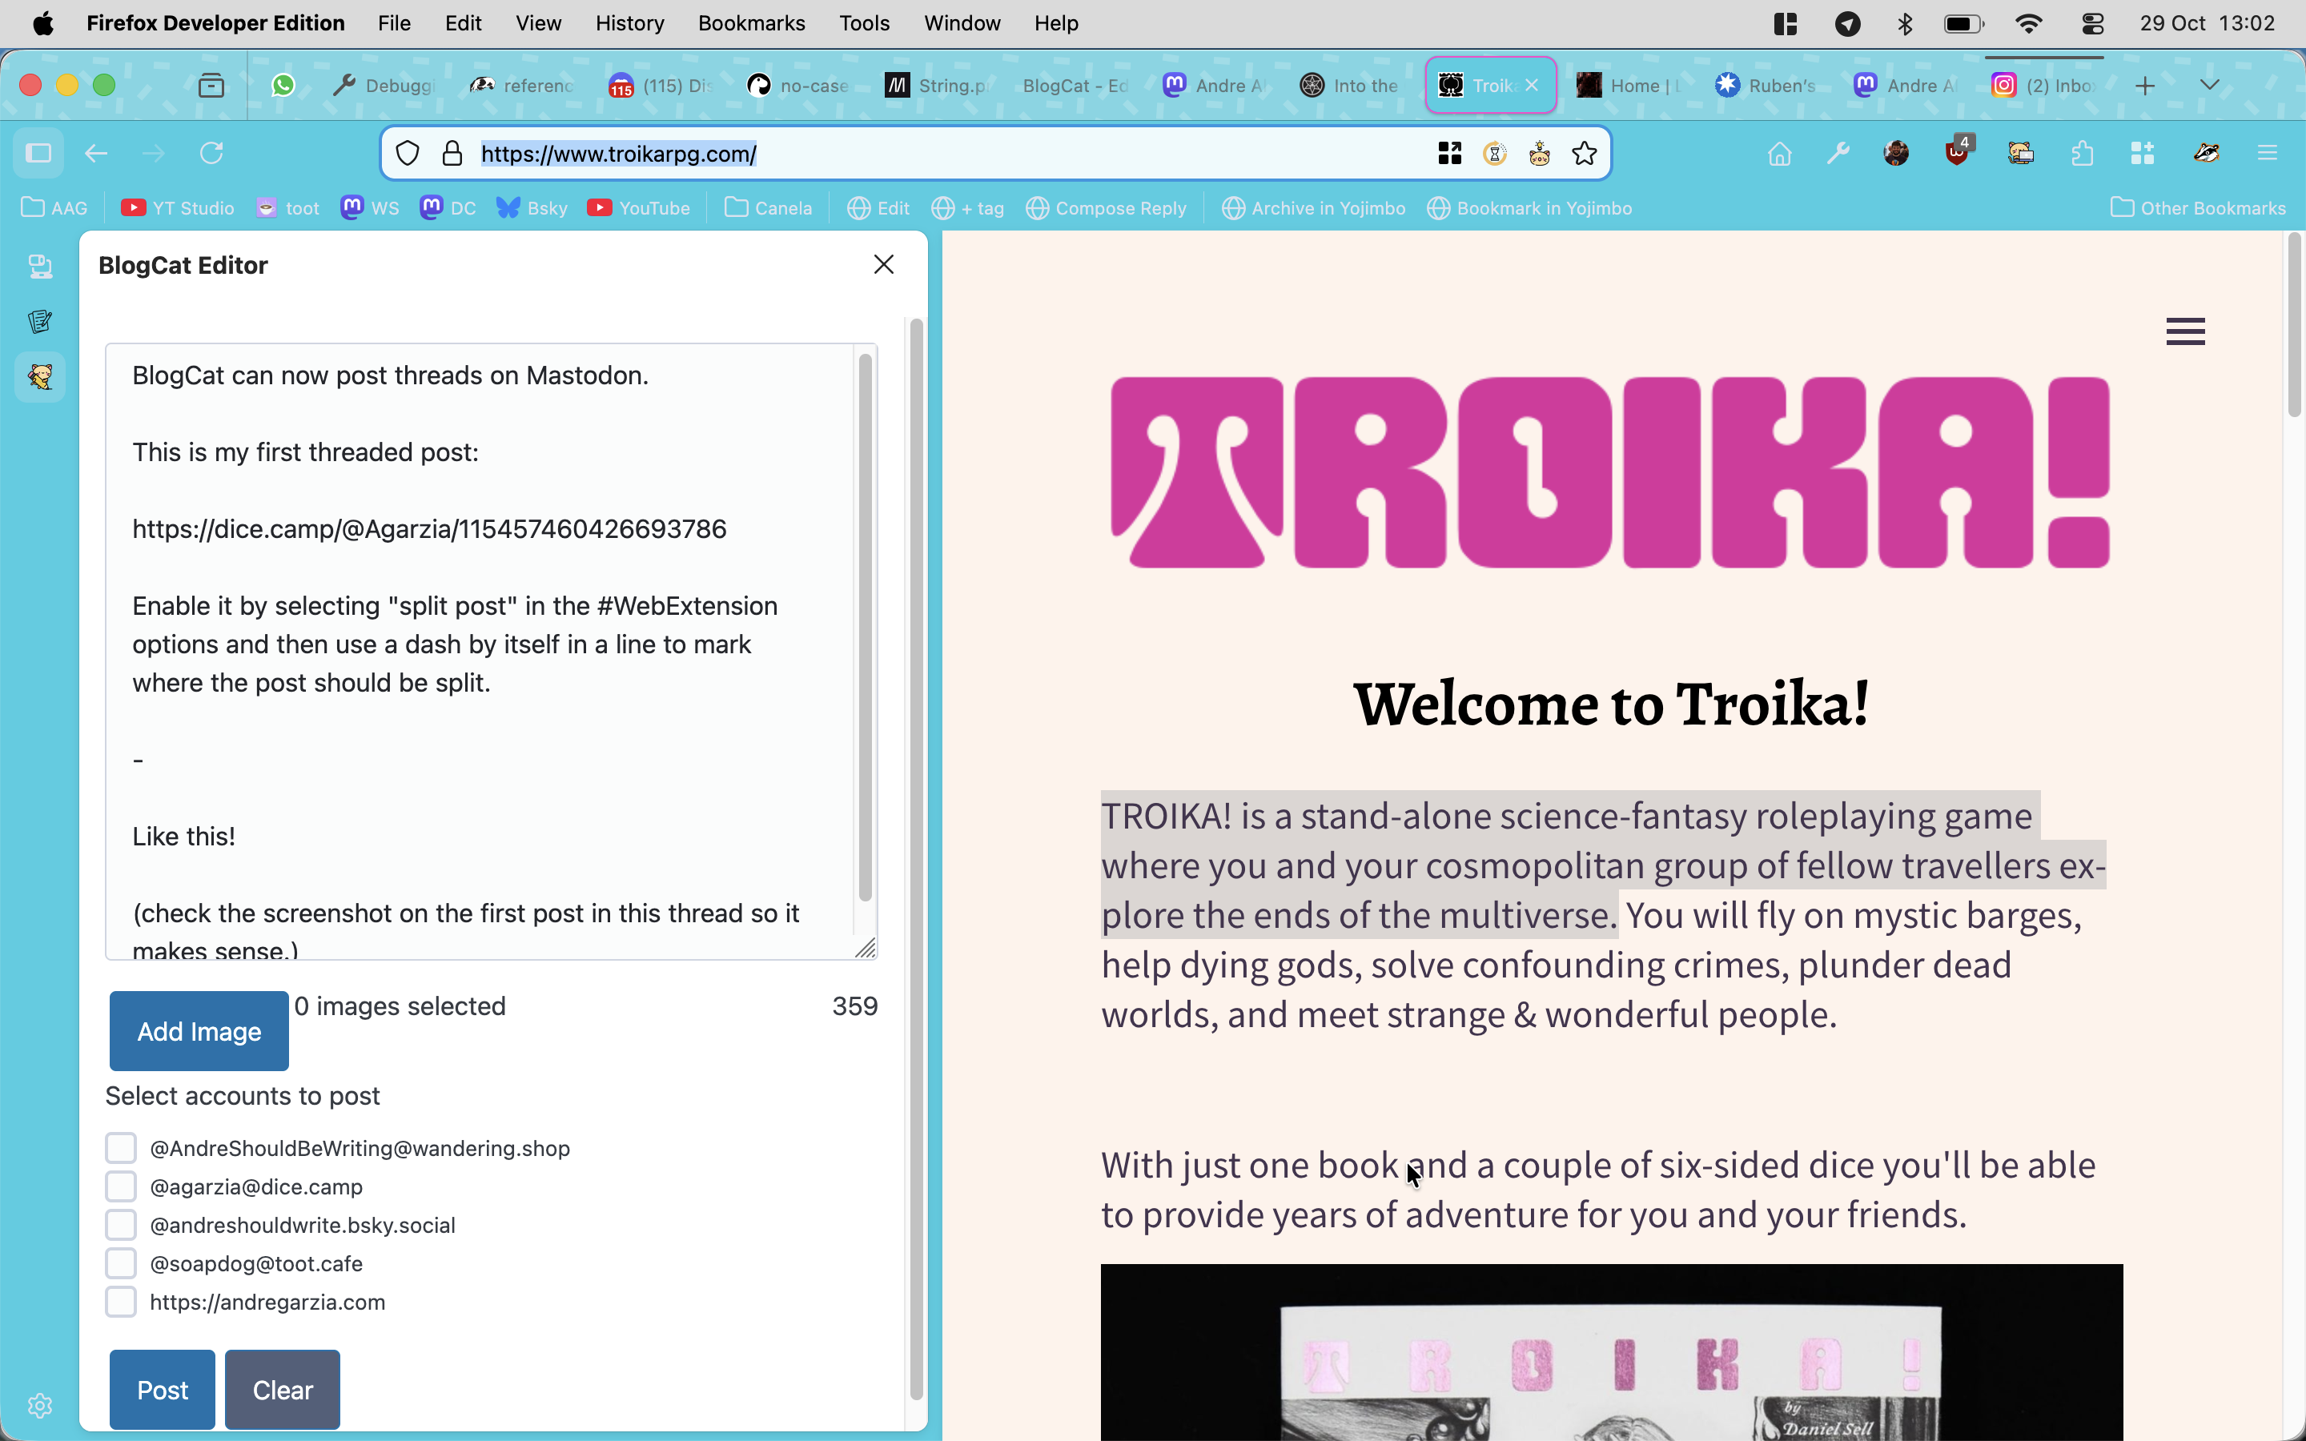Open the tab overview chevron dropdown

(2211, 85)
